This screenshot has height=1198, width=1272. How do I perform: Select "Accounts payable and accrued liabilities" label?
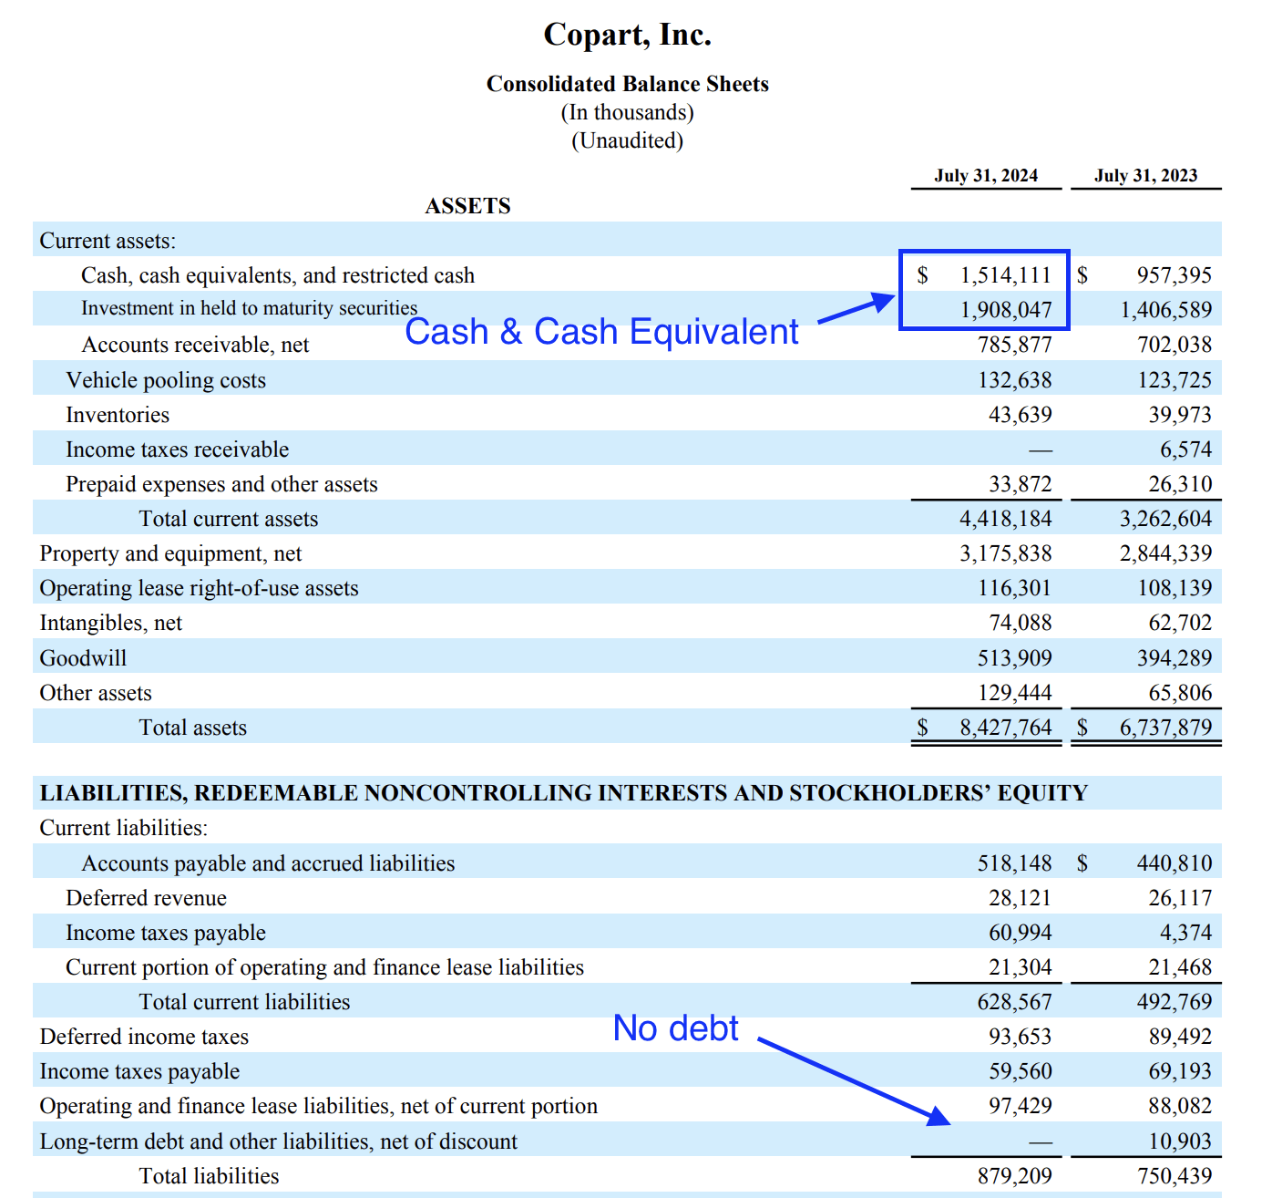pos(269,863)
